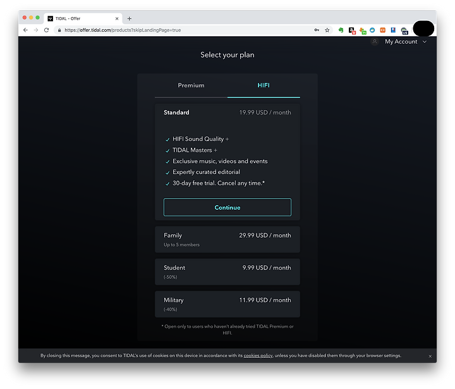Expand the Family plan option
The width and height of the screenshot is (455, 389).
[227, 239]
